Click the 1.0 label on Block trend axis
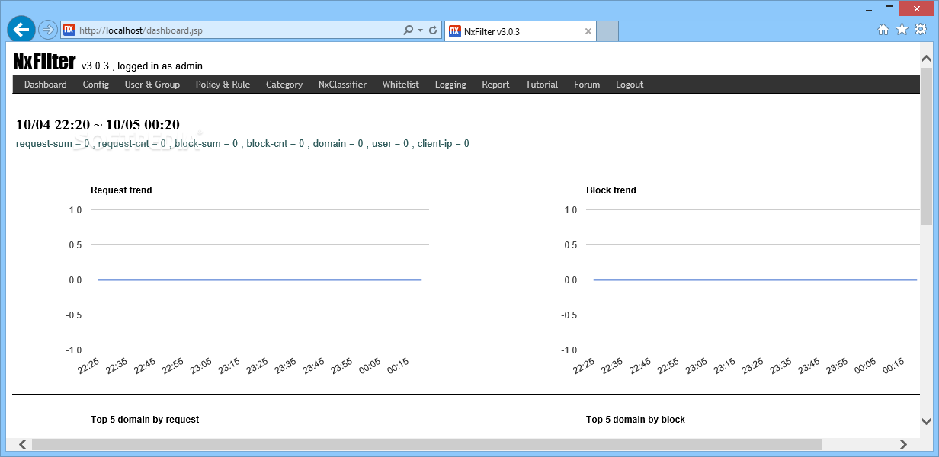939x457 pixels. click(571, 210)
